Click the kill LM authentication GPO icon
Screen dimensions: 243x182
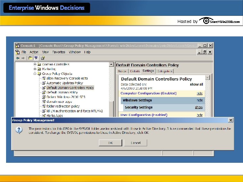click(44, 111)
